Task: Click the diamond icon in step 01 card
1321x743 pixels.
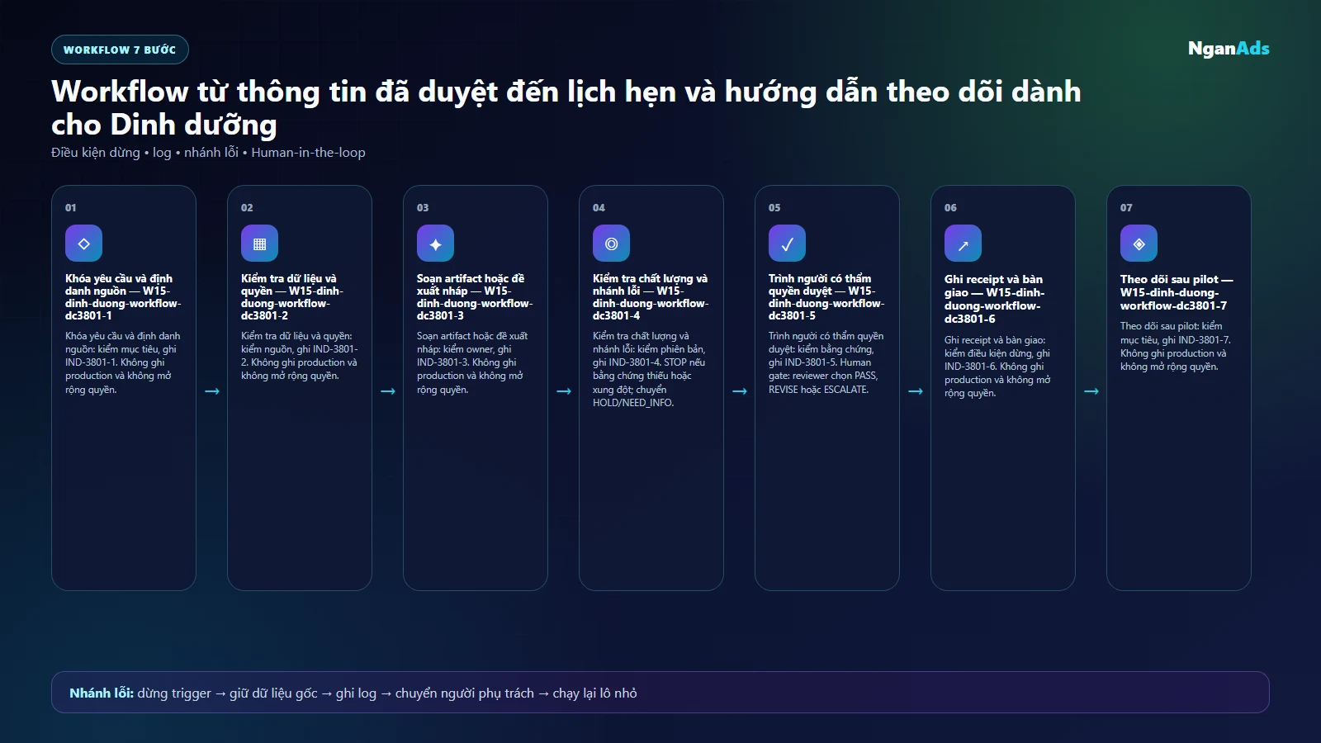Action: tap(83, 244)
